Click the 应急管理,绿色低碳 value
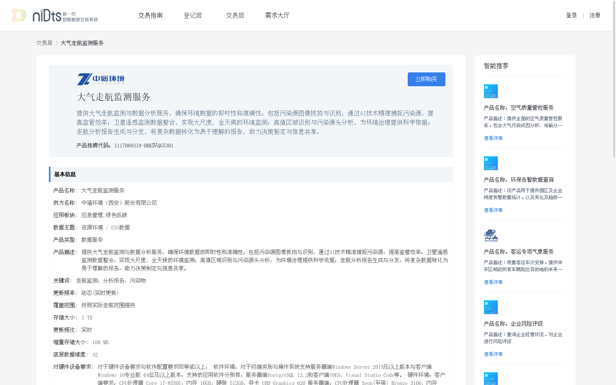The width and height of the screenshot is (616, 385). point(104,215)
